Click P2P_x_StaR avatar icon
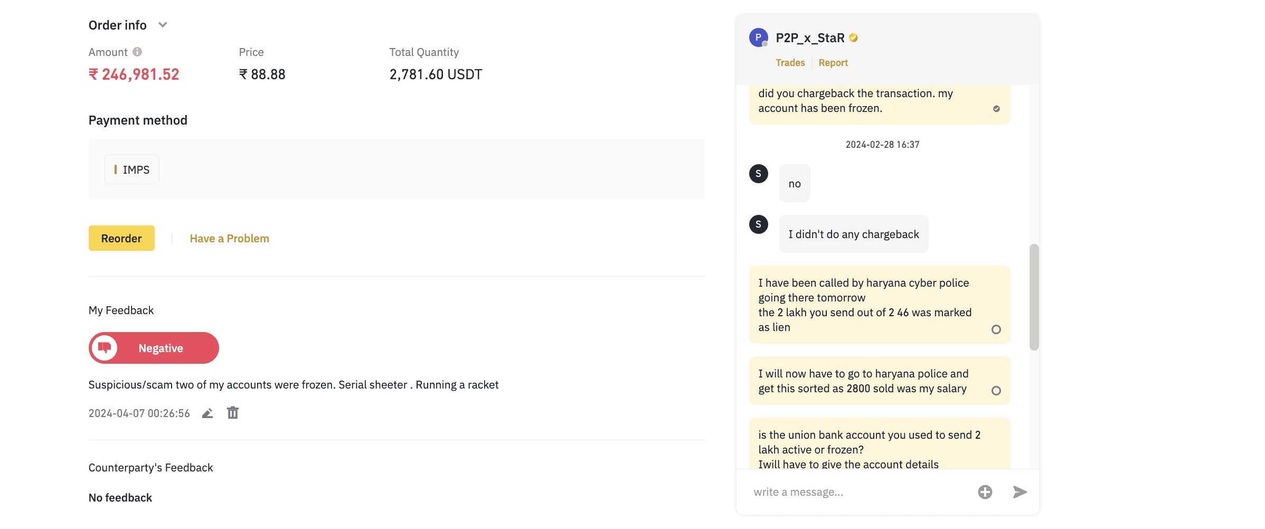The height and width of the screenshot is (529, 1265). (758, 37)
